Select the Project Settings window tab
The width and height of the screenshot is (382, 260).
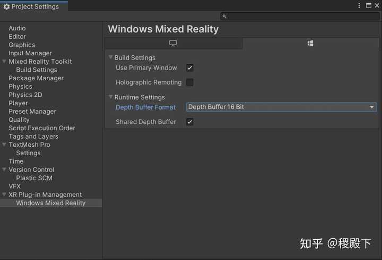[x=34, y=6]
